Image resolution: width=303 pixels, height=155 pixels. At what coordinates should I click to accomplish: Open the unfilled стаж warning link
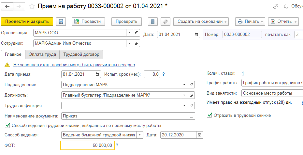[x=74, y=65]
